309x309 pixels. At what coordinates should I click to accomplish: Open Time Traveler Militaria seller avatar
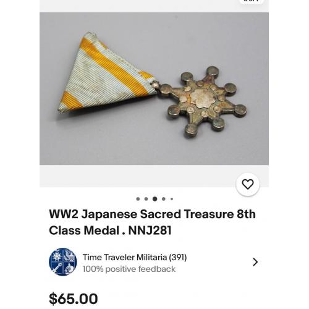pyautogui.click(x=63, y=262)
